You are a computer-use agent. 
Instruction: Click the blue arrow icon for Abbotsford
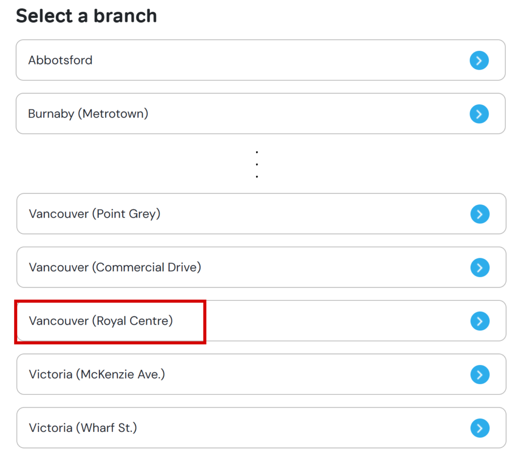479,60
